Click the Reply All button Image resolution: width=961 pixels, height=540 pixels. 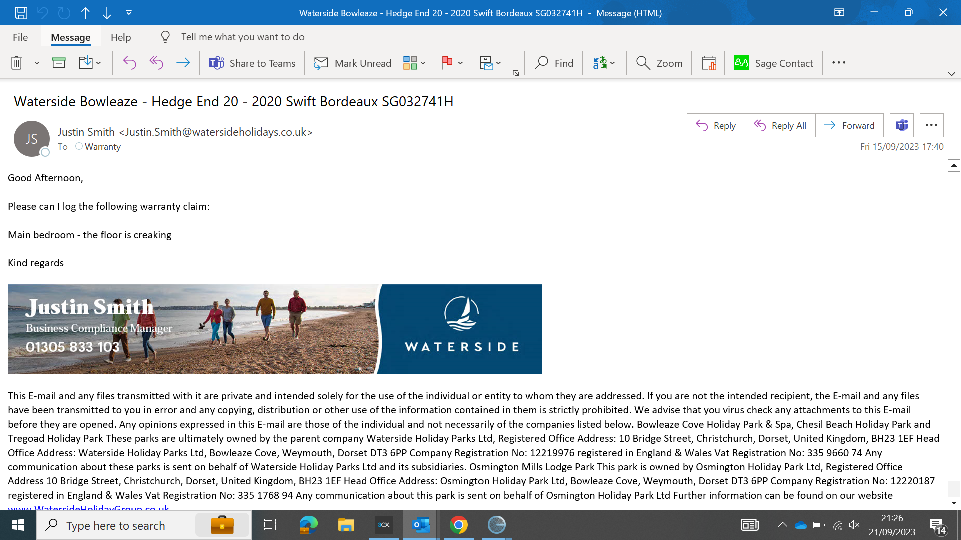coord(780,125)
